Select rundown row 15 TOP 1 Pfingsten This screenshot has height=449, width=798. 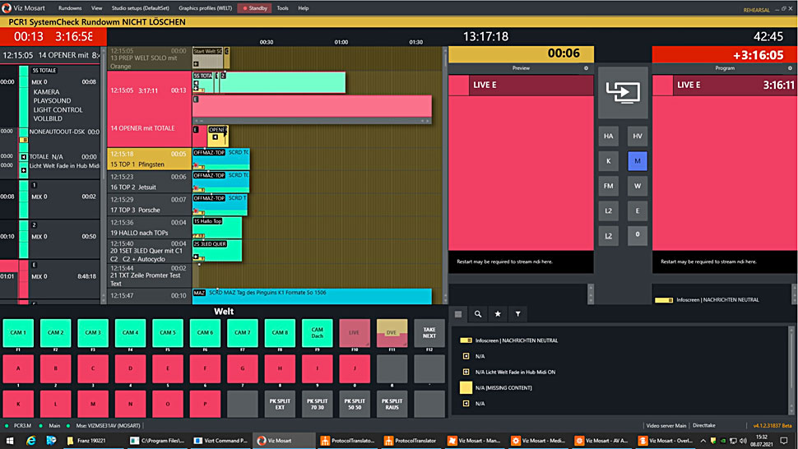point(149,160)
